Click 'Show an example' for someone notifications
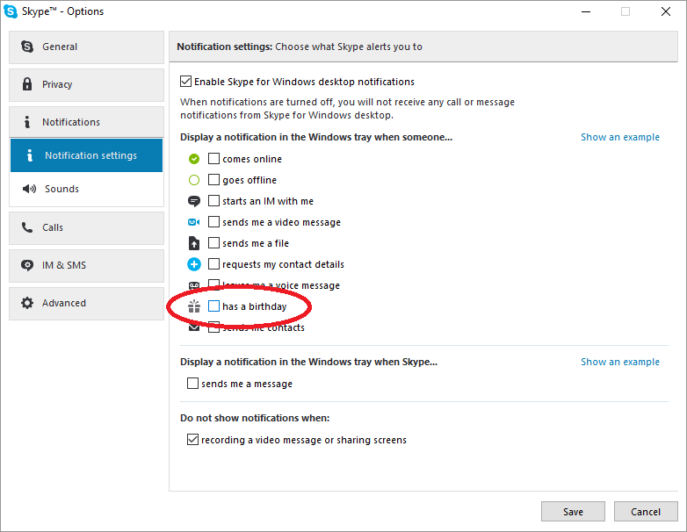The image size is (687, 532). [x=620, y=137]
